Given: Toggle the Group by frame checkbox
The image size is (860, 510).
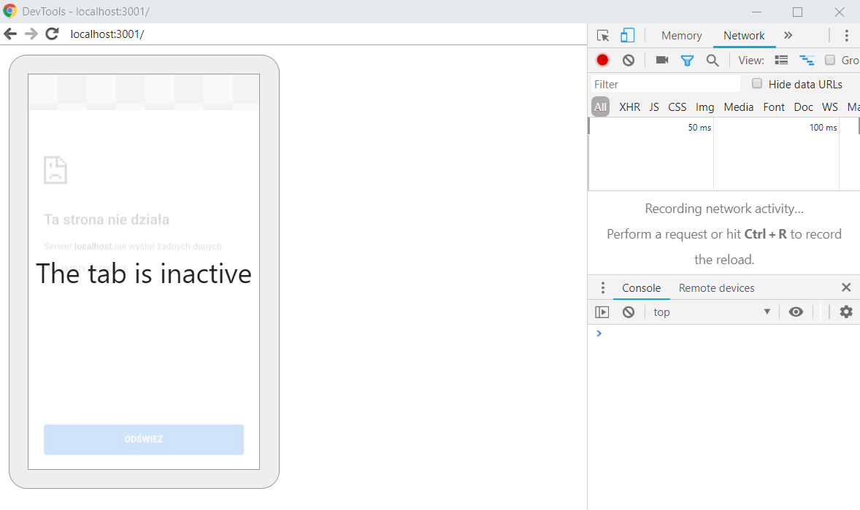Looking at the screenshot, I should tap(830, 61).
